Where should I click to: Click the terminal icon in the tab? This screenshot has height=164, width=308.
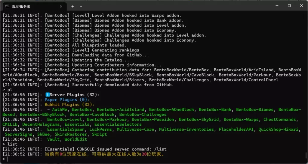pos(7,6)
